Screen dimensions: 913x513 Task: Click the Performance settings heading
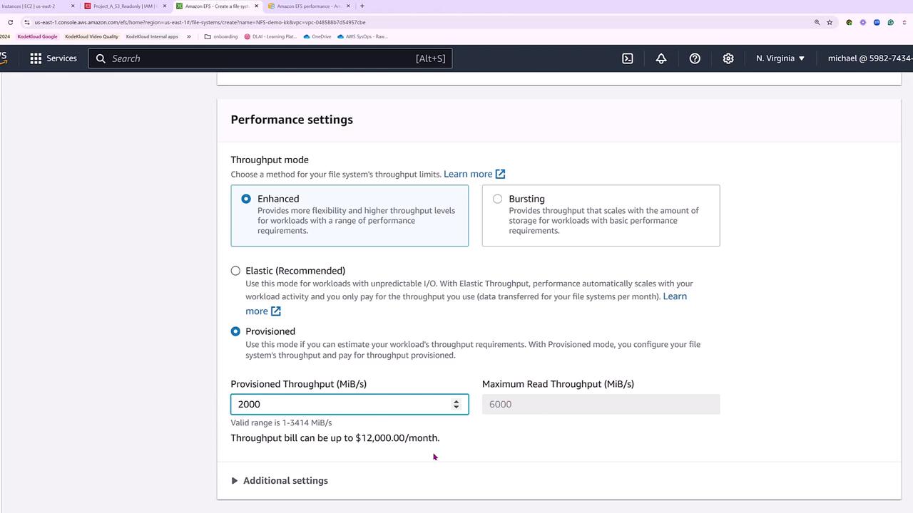tap(292, 120)
